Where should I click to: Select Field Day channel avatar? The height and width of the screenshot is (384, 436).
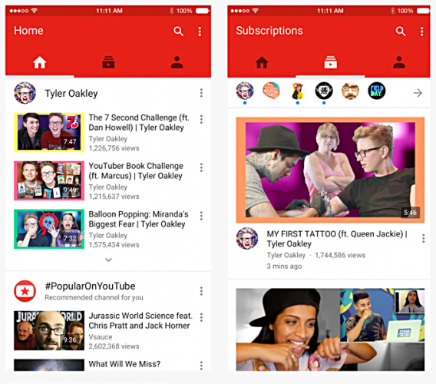pos(376,91)
